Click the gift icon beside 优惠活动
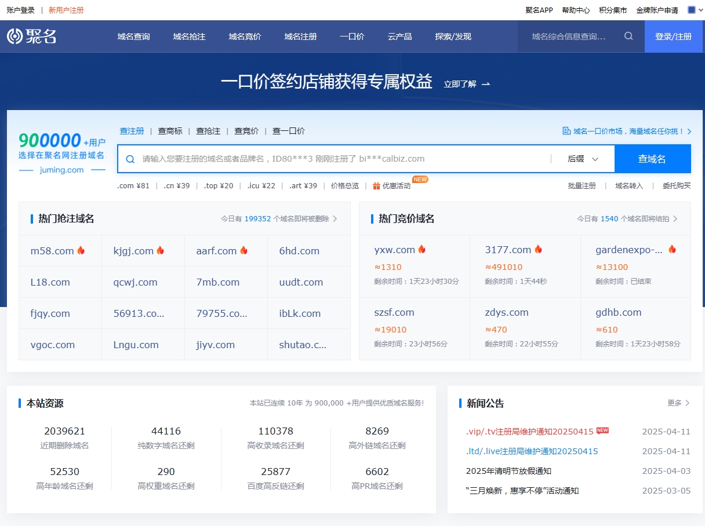This screenshot has width=705, height=526. click(376, 186)
